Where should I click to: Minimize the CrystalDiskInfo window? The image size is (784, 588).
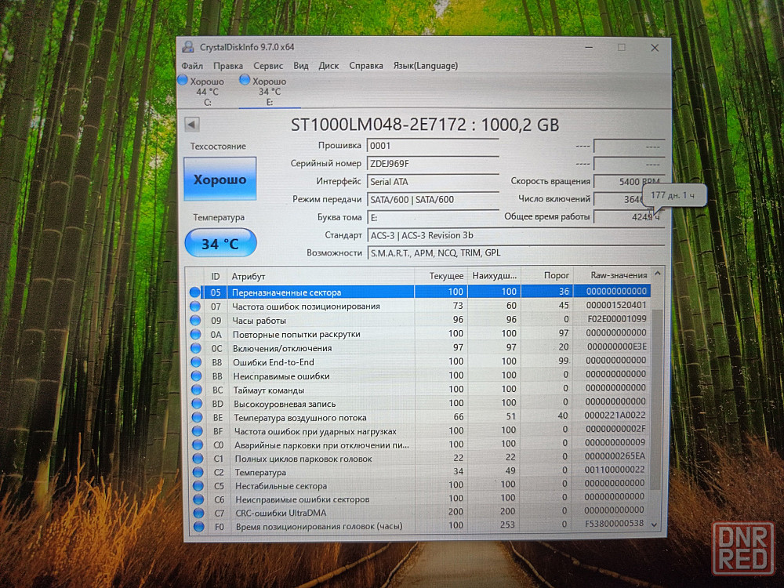click(589, 48)
